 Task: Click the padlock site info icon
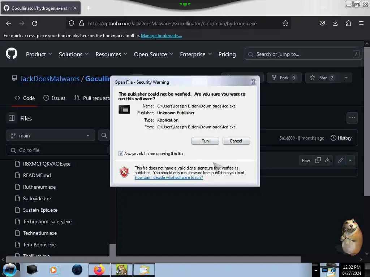pyautogui.click(x=82, y=23)
